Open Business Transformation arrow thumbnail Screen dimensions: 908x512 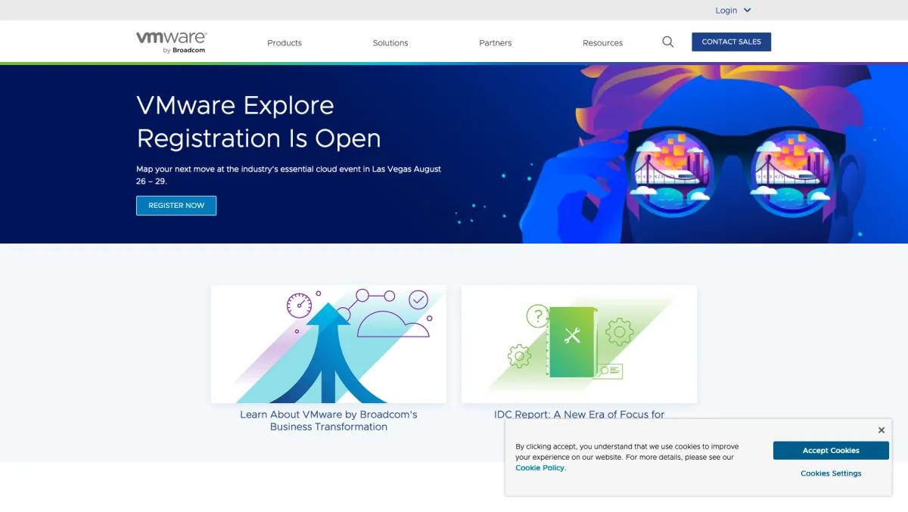[x=328, y=344]
